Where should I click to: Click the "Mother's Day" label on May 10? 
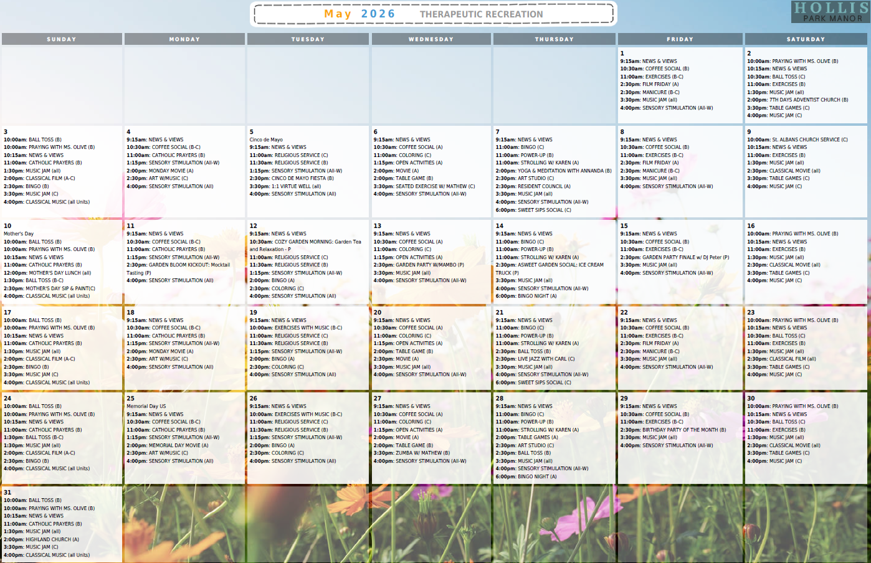(x=19, y=234)
